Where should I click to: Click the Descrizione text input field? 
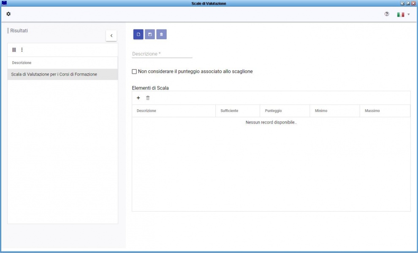tap(162, 54)
